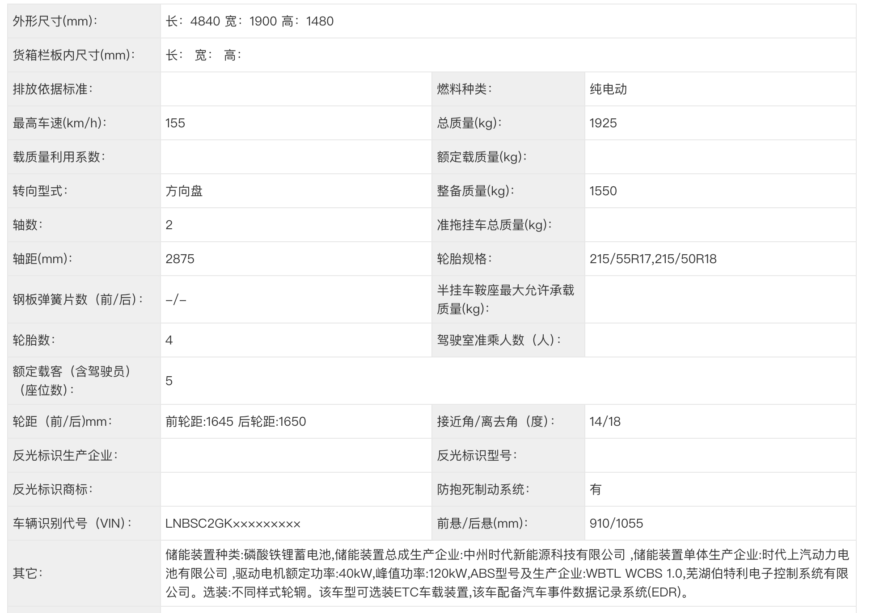Click the dimensions value 长:4840 宽:1900 高:1480
871x613 pixels.
249,21
